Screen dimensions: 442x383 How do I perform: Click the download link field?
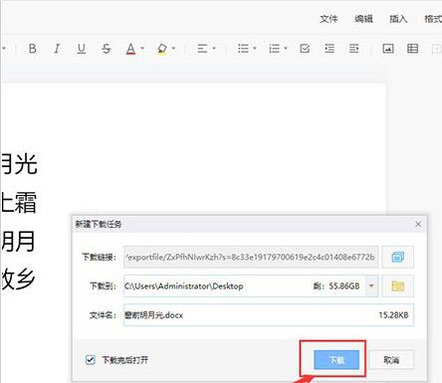pos(251,257)
